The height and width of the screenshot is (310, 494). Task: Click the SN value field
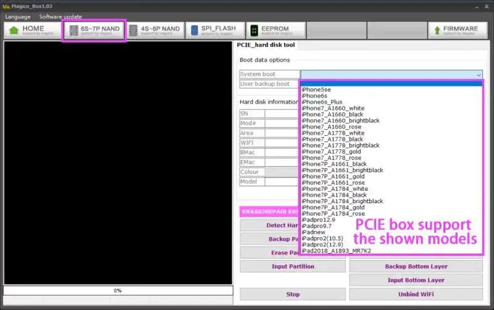(282, 114)
